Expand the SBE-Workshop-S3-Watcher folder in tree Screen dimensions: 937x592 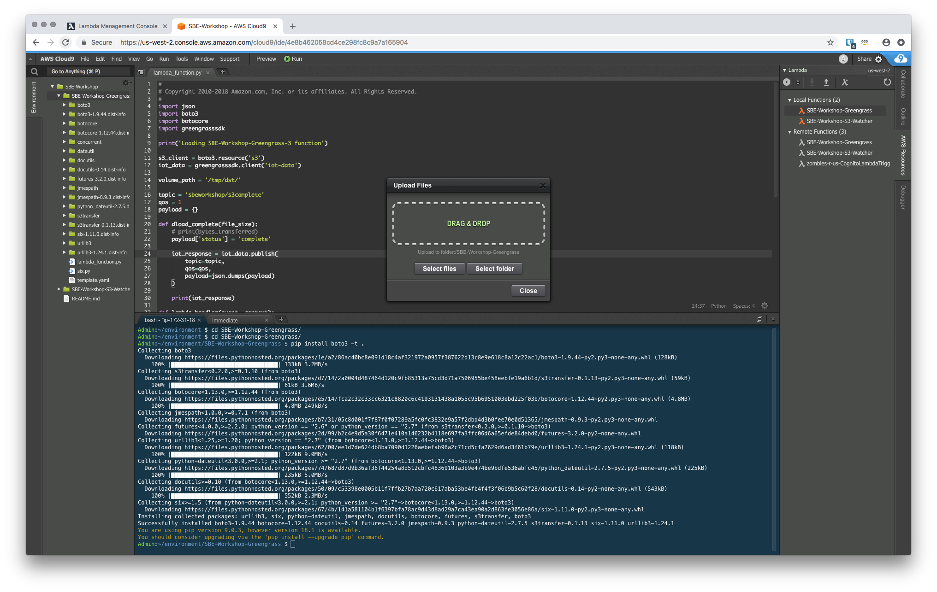point(59,289)
